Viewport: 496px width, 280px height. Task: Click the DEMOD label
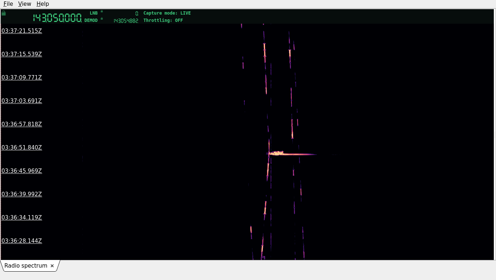pyautogui.click(x=91, y=20)
